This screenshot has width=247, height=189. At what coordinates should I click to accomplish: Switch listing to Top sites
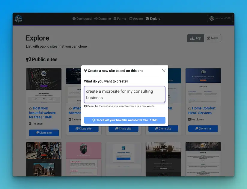(196, 38)
